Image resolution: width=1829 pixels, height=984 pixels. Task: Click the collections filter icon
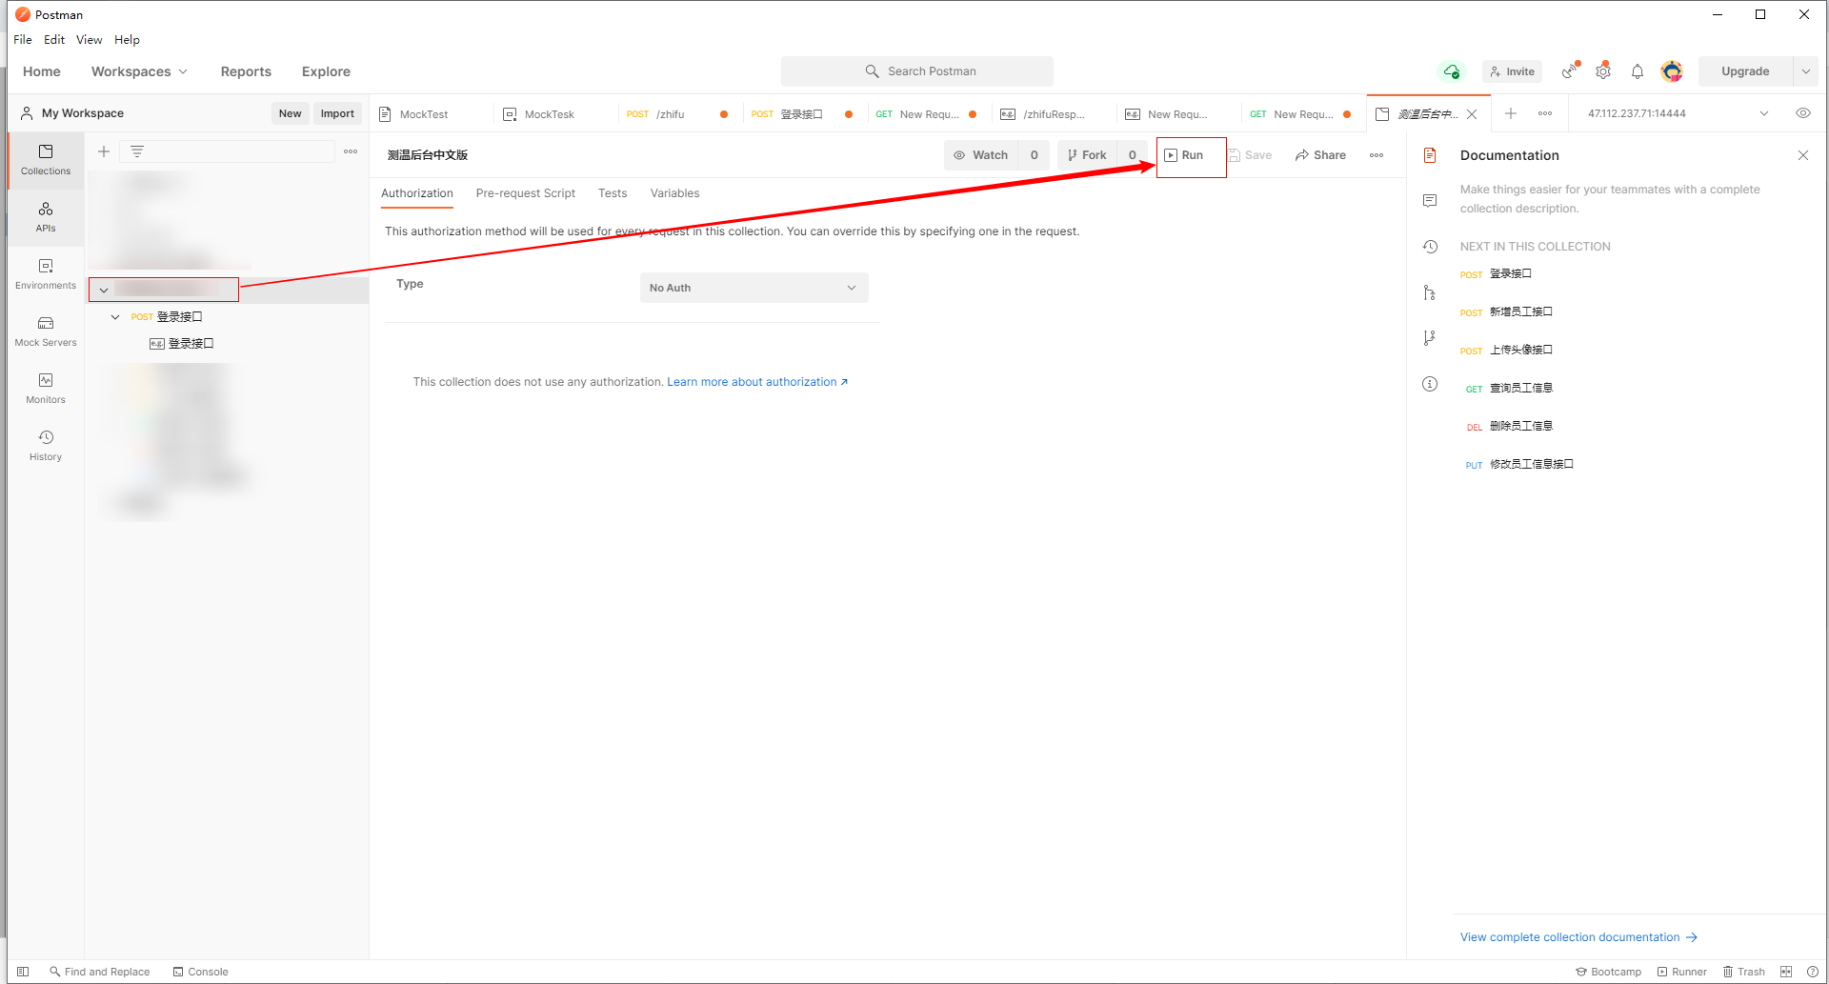point(137,151)
